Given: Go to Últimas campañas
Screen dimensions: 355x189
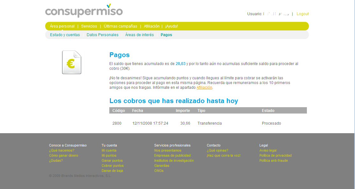Looking at the screenshot, I should point(120,26).
